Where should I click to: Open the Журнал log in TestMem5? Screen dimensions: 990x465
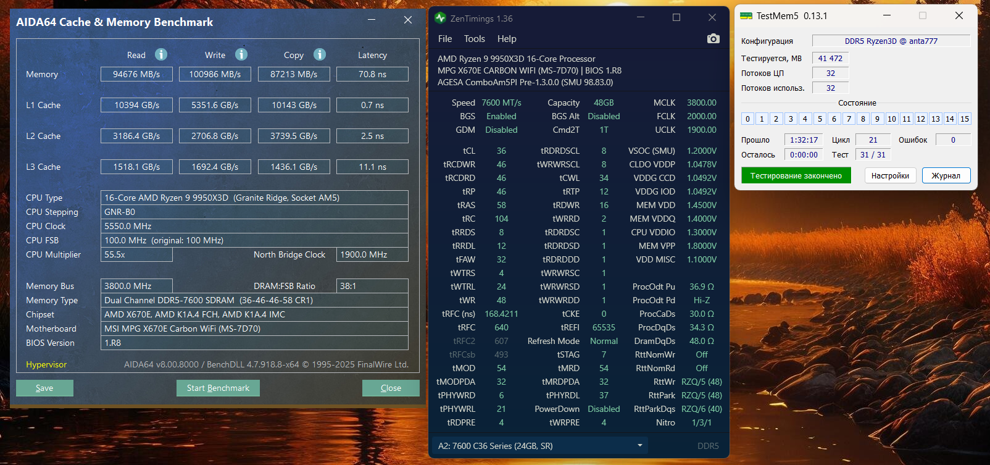pos(946,176)
